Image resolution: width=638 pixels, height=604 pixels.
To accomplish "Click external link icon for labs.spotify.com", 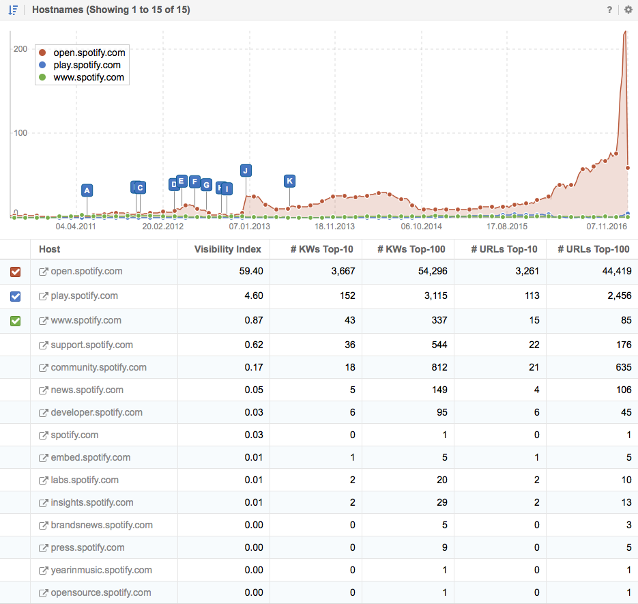I will point(44,480).
